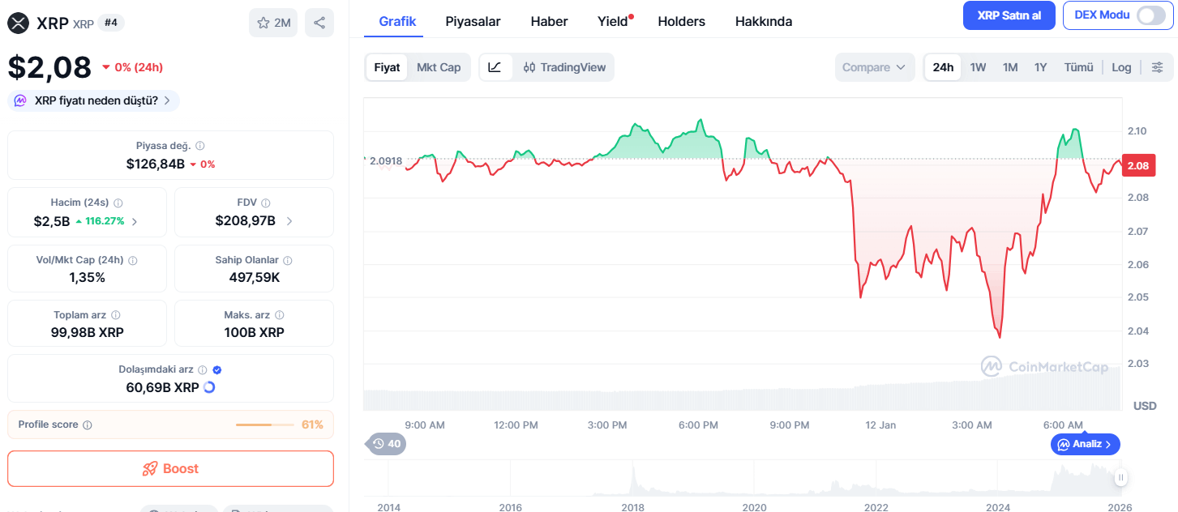Select the line chart type icon

[x=495, y=67]
